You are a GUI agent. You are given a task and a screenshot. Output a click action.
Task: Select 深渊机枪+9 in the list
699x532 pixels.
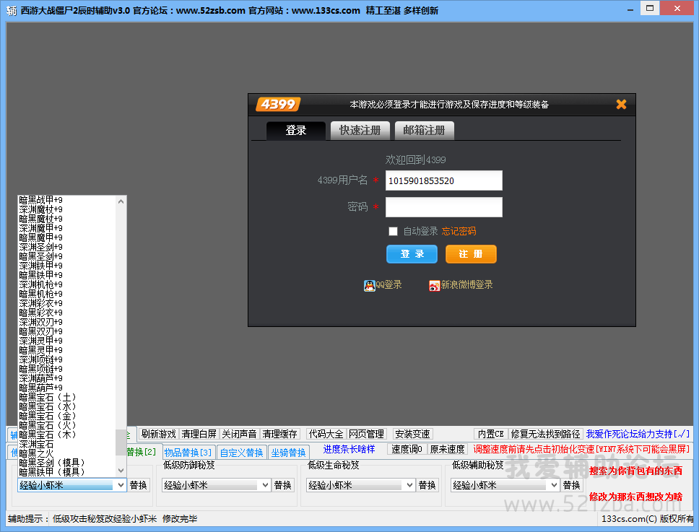tap(66, 284)
